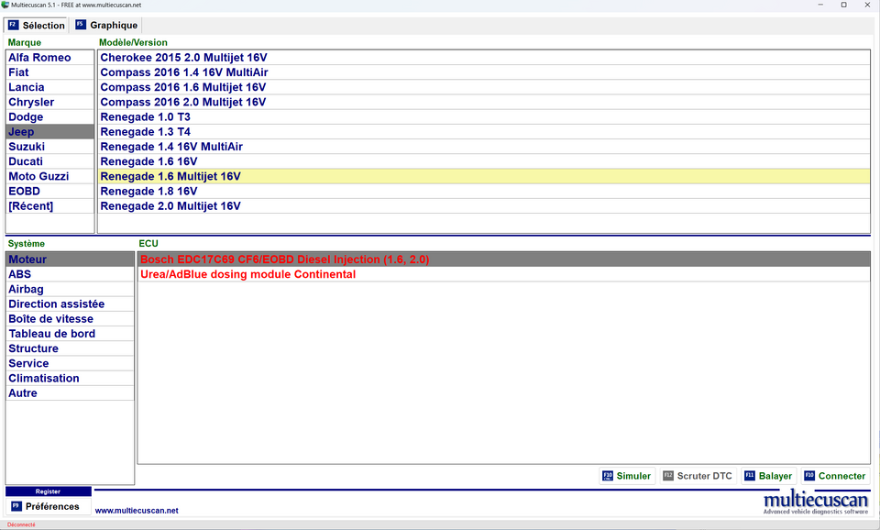
Task: Select the Suzuki brand
Action: (49, 147)
